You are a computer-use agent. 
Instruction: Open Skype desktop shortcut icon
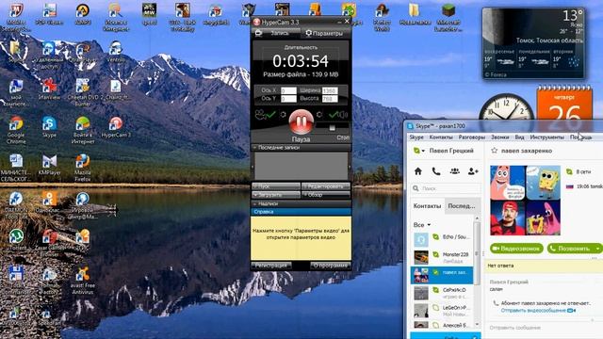(x=49, y=127)
